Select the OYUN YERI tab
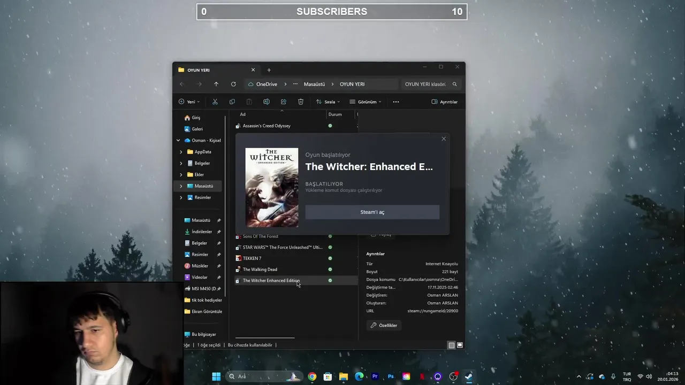 coord(217,70)
